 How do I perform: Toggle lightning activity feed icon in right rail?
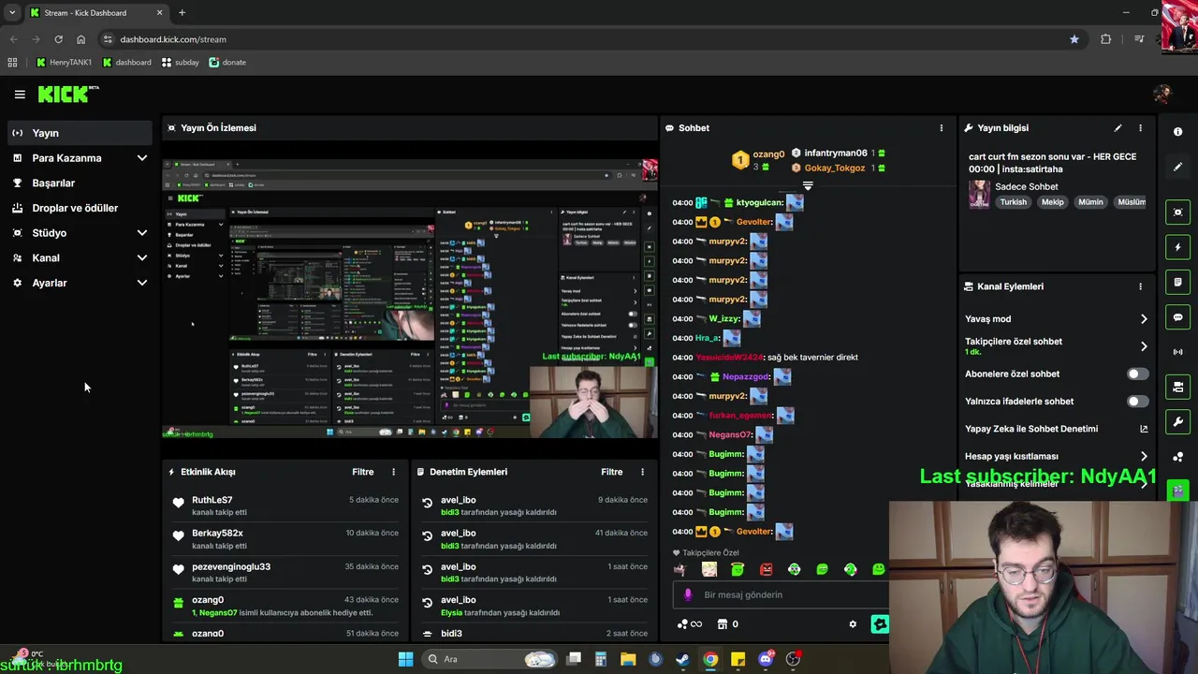pyautogui.click(x=1177, y=247)
